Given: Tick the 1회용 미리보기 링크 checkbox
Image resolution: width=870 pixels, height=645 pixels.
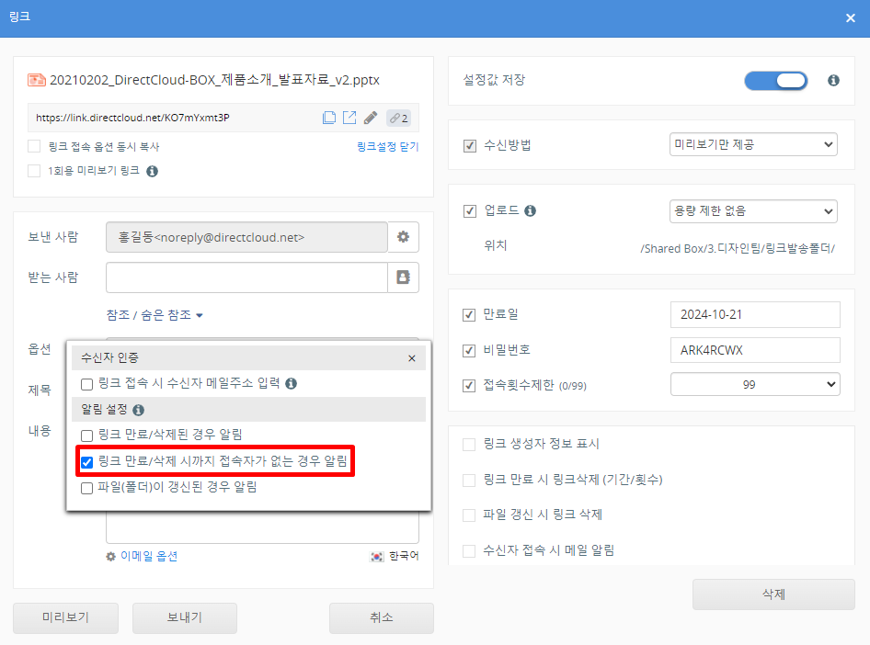Looking at the screenshot, I should click(x=34, y=171).
